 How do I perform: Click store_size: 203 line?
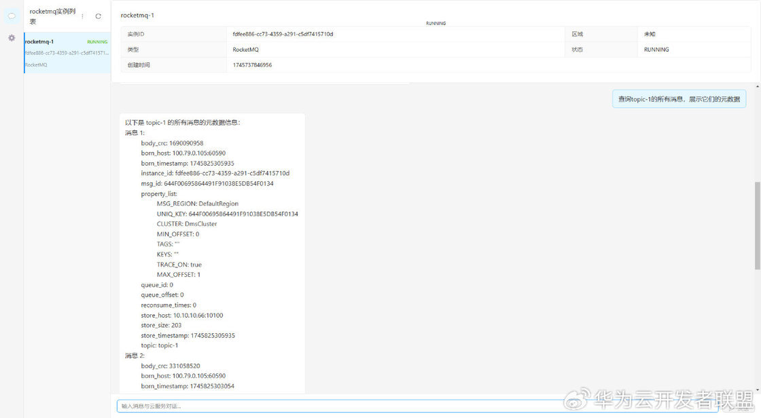click(x=161, y=326)
